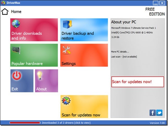Click the 'Home' heading text
Image resolution: width=168 pixels, height=126 pixels.
[16, 11]
